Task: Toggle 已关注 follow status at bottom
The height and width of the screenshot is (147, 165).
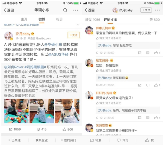Action: (x=15, y=140)
